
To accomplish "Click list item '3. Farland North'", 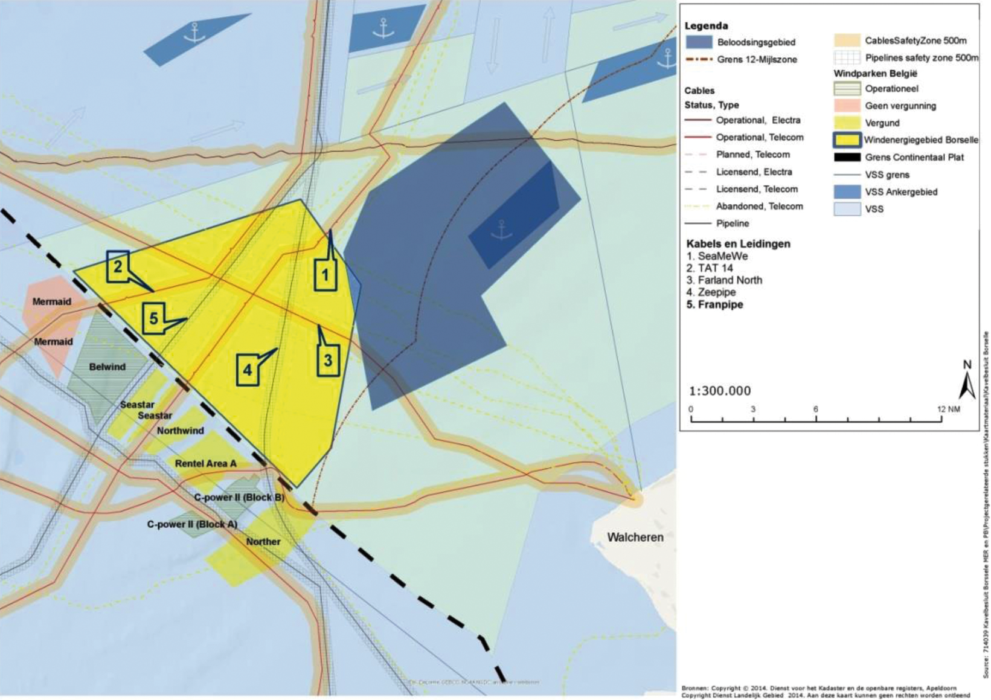I will [x=724, y=280].
